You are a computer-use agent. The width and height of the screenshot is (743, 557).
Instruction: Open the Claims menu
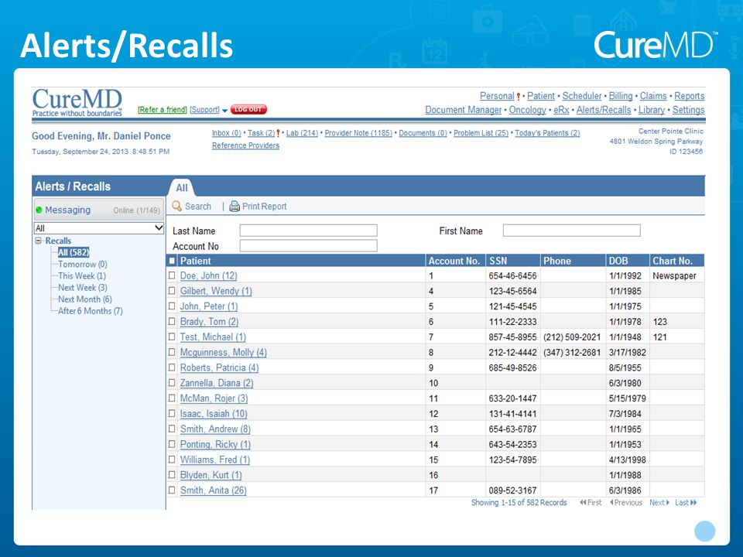pyautogui.click(x=653, y=96)
